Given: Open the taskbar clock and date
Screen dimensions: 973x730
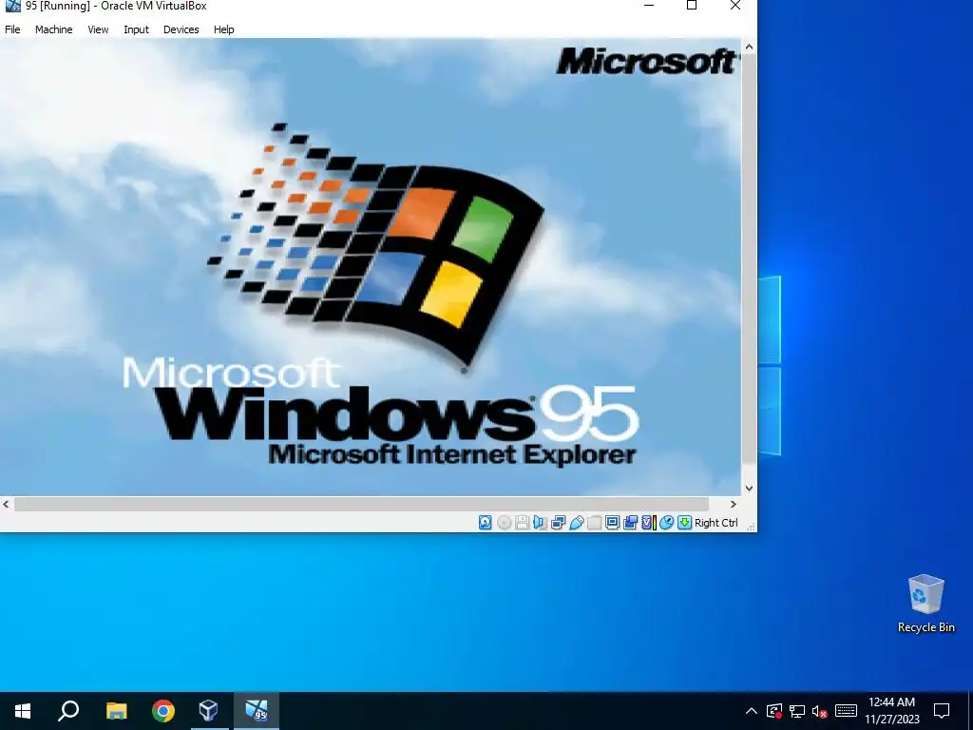Looking at the screenshot, I should pos(892,711).
